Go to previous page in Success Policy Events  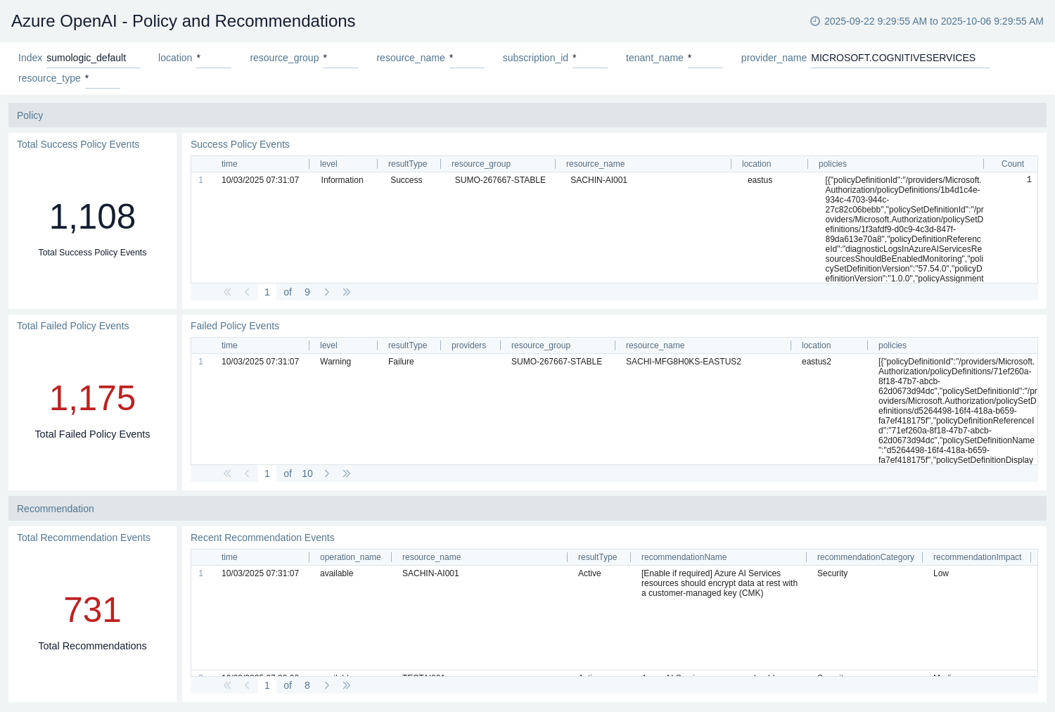pyautogui.click(x=247, y=292)
